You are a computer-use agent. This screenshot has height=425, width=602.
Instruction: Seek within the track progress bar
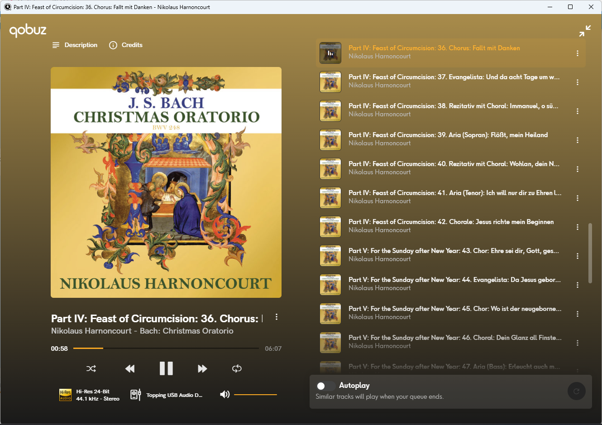click(166, 348)
